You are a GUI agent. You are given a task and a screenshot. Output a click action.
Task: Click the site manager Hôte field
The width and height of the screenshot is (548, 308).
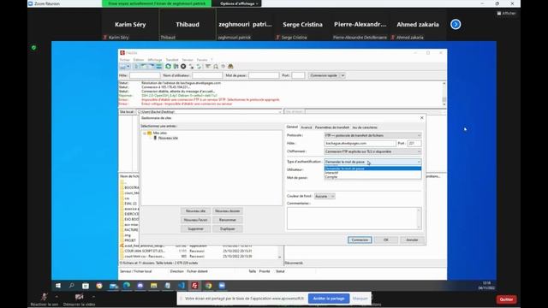(x=360, y=143)
